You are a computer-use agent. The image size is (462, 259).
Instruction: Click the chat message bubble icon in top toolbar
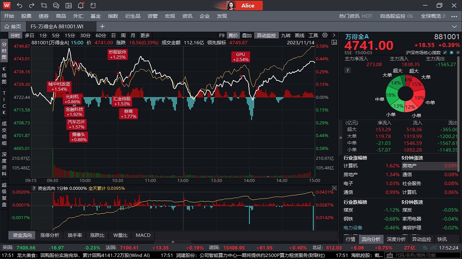(56, 5)
